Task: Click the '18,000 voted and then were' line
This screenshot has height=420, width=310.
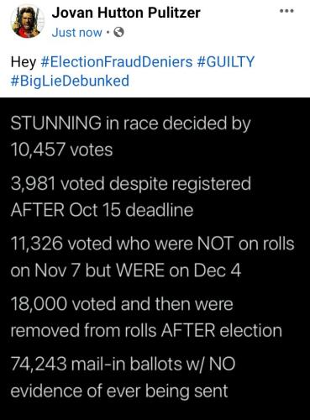Action: click(122, 304)
